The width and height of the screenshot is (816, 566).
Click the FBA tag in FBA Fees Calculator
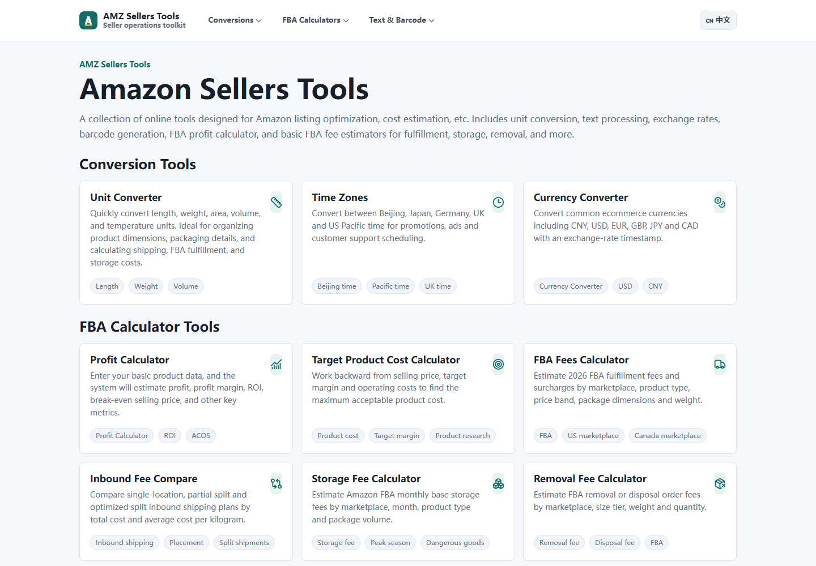click(546, 436)
